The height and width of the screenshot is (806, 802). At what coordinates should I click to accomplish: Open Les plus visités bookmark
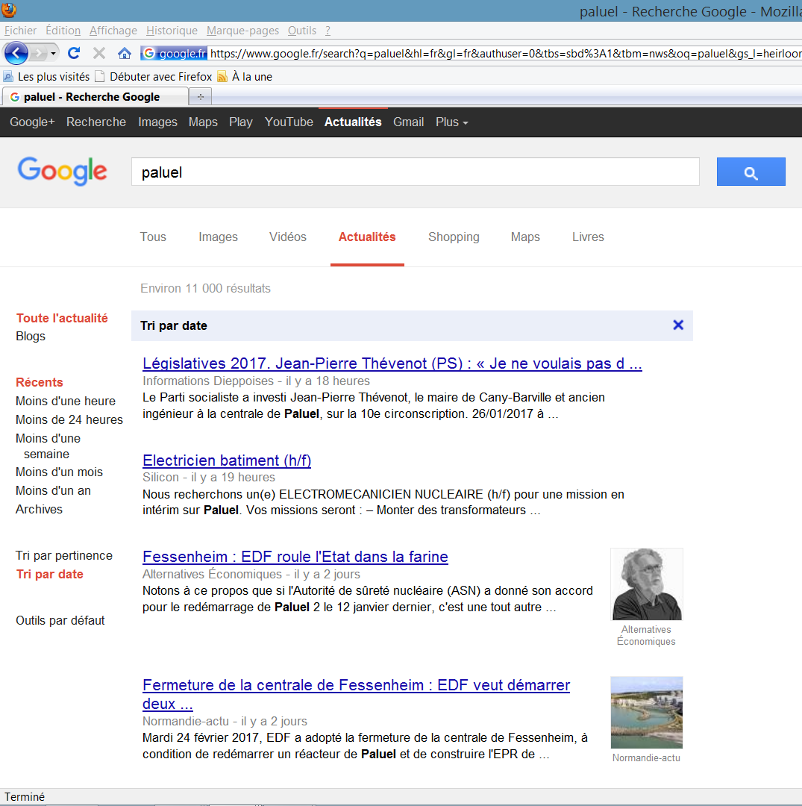pyautogui.click(x=47, y=77)
